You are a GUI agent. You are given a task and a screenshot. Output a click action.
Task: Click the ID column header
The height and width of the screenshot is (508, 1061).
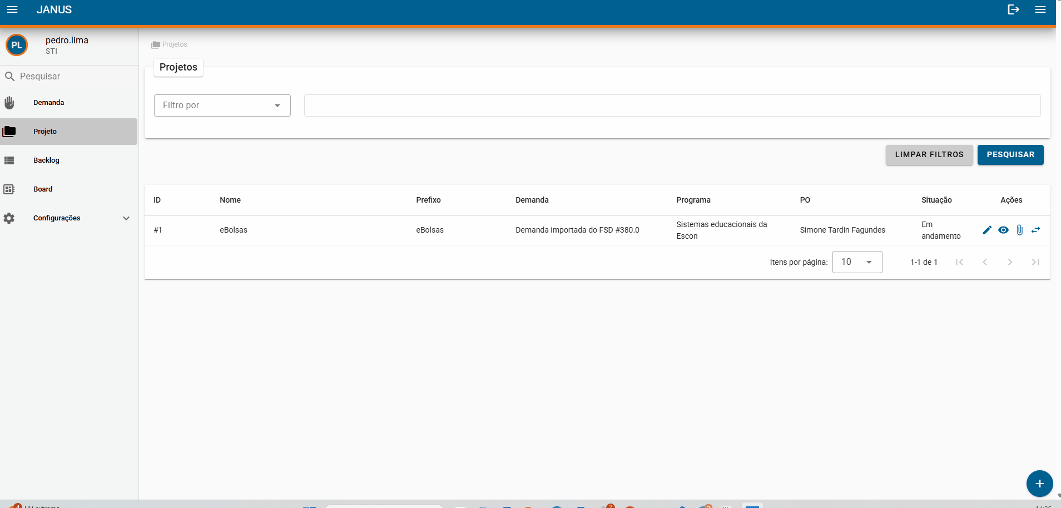(x=157, y=200)
